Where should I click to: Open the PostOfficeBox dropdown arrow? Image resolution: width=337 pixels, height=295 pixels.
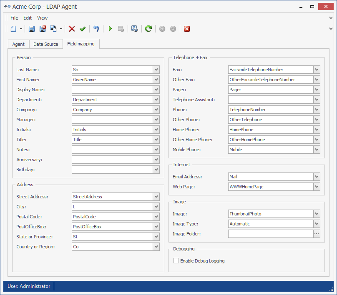(156, 227)
